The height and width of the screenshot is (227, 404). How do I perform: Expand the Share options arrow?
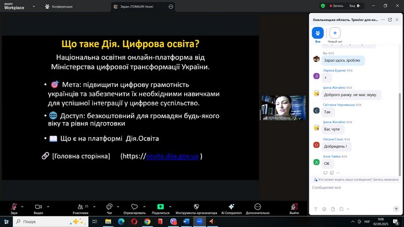pos(170,207)
